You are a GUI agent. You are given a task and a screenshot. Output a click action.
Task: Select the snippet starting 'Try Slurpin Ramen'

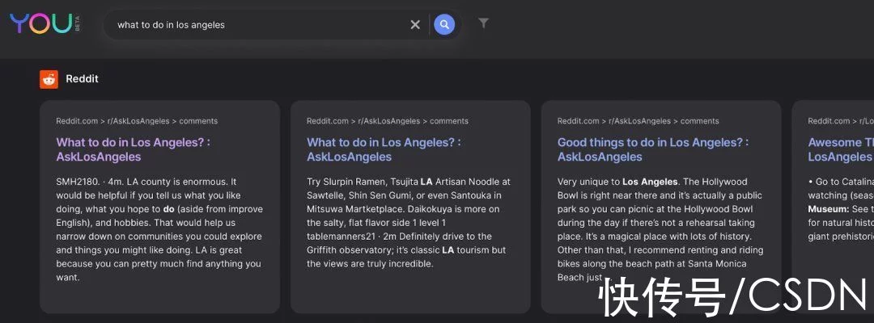tap(409, 223)
